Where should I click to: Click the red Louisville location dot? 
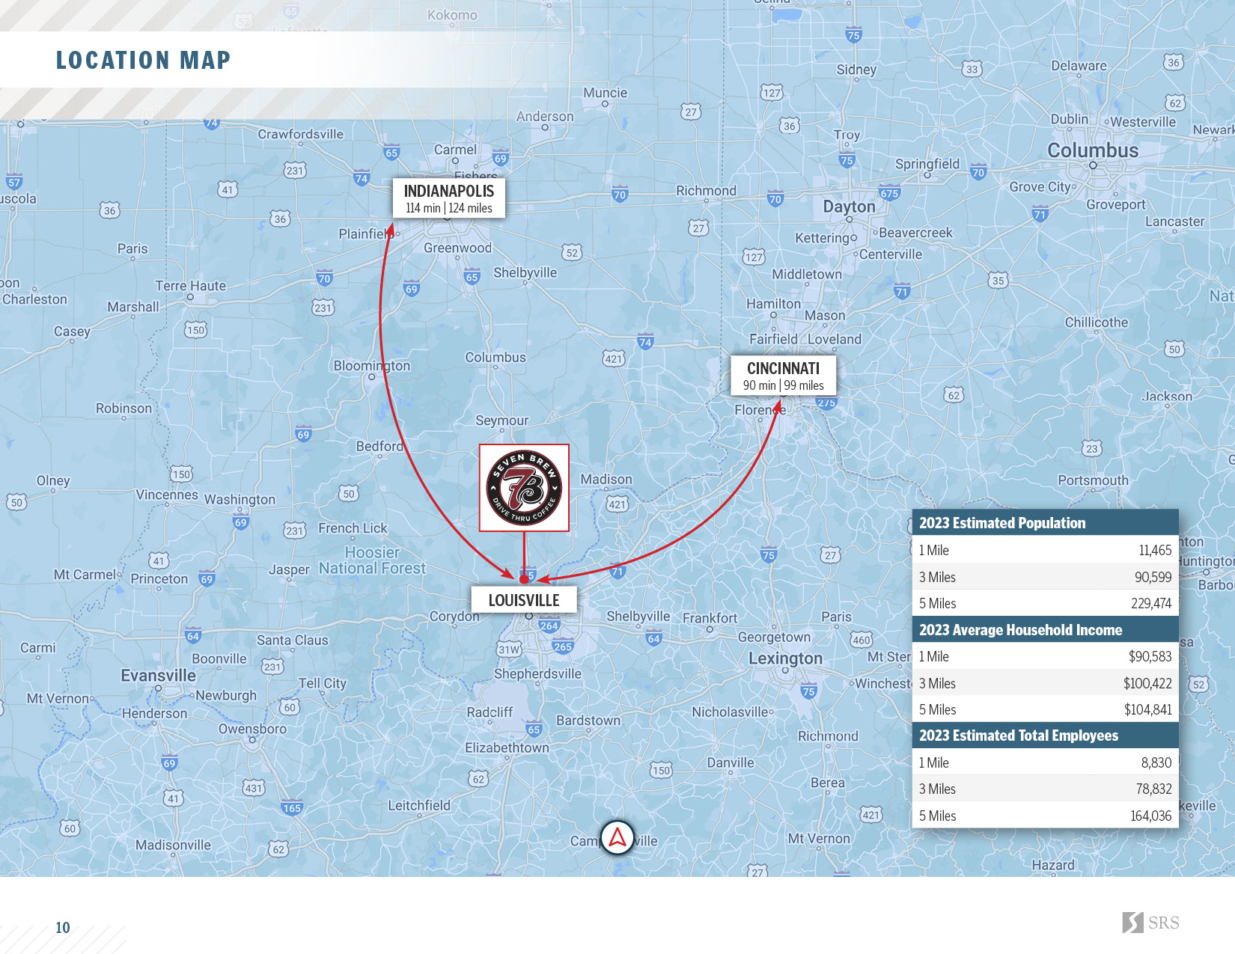[x=524, y=579]
